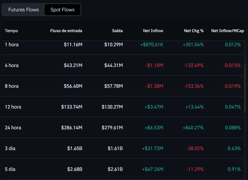
Task: Sort by the Net Chg % column
Action: [x=194, y=31]
